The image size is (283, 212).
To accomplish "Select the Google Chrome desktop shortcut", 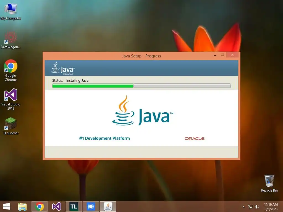I will tap(11, 70).
